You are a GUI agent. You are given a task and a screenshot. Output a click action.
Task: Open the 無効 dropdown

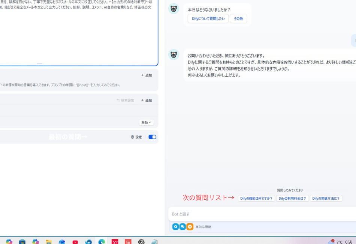(146, 122)
